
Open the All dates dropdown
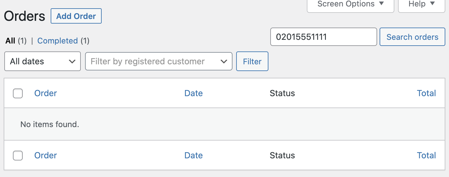[42, 61]
